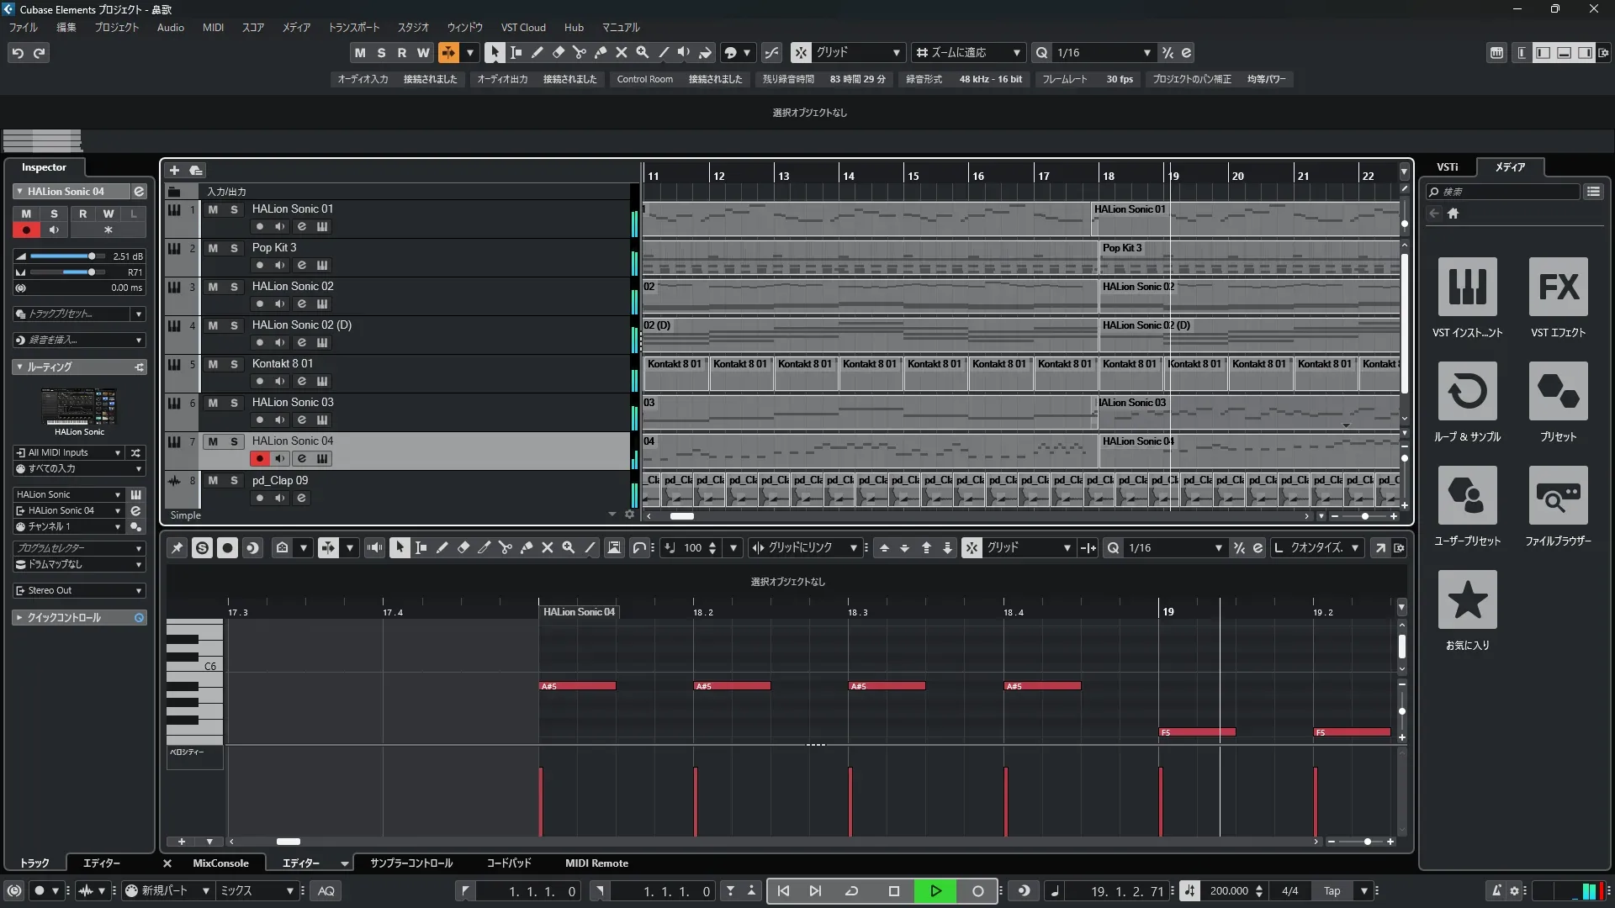Image resolution: width=1615 pixels, height=908 pixels.
Task: Click the HALion Sonic instrument thumbnail
Action: pos(79,407)
